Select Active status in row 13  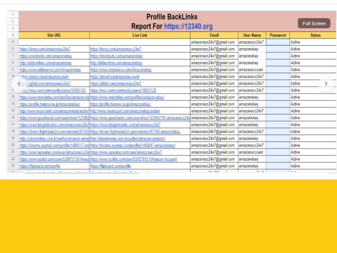(x=313, y=97)
